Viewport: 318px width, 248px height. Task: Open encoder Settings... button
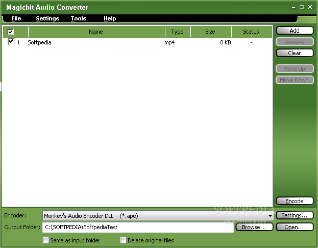[295, 215]
